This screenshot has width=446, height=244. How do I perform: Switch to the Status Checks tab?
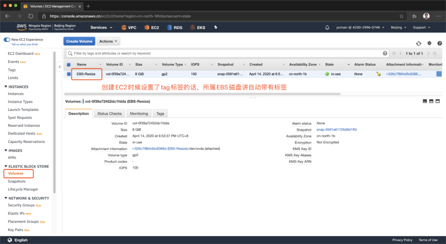point(109,113)
